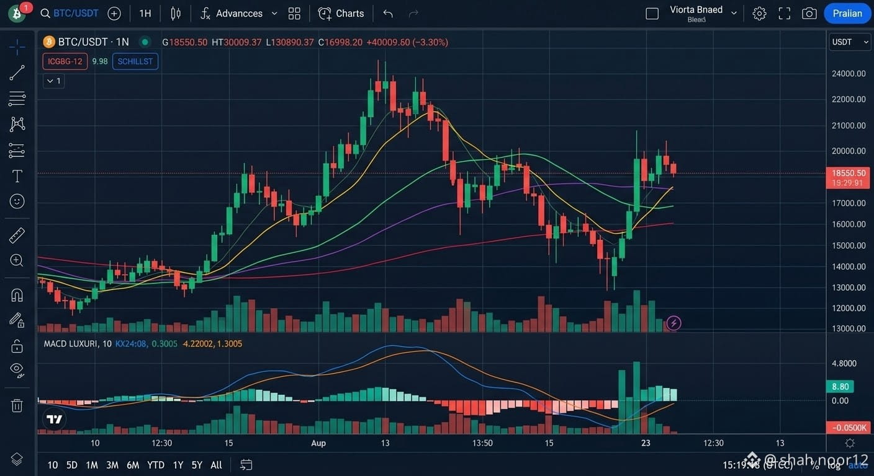Click the blue Pralian button
This screenshot has width=874, height=476.
(847, 13)
